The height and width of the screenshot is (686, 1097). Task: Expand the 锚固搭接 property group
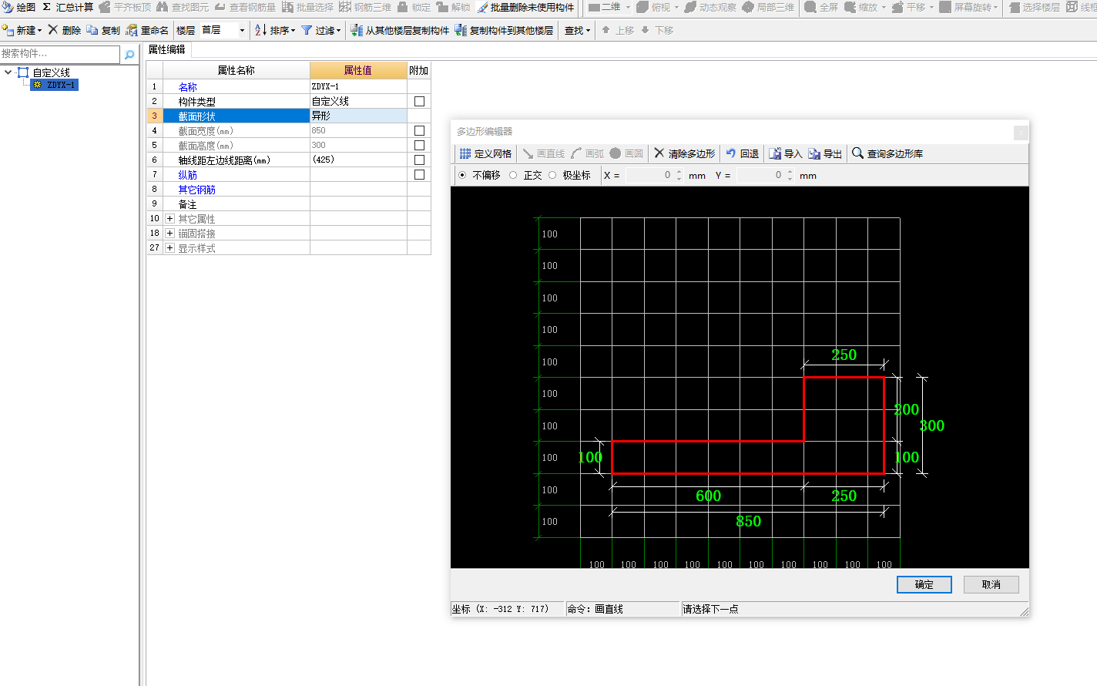pyautogui.click(x=169, y=233)
